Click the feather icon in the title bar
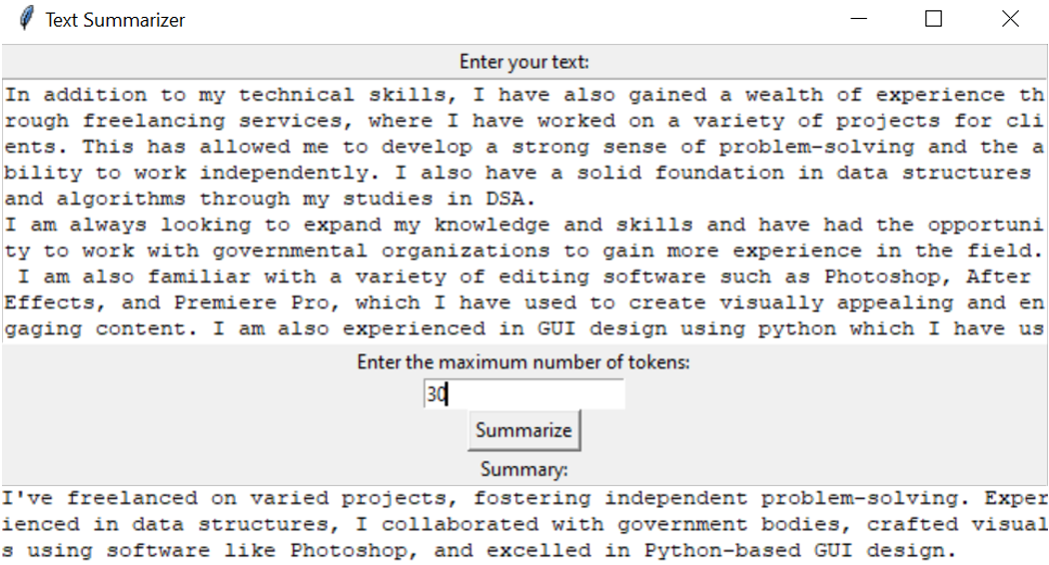This screenshot has width=1049, height=565. pyautogui.click(x=26, y=19)
